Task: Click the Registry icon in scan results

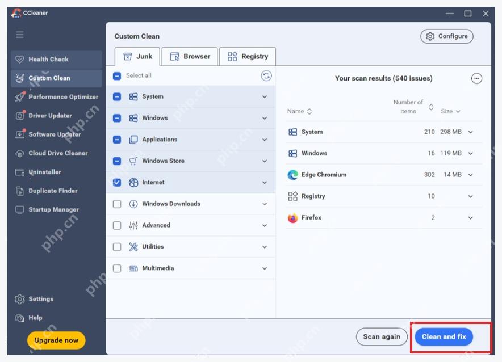Action: (292, 196)
